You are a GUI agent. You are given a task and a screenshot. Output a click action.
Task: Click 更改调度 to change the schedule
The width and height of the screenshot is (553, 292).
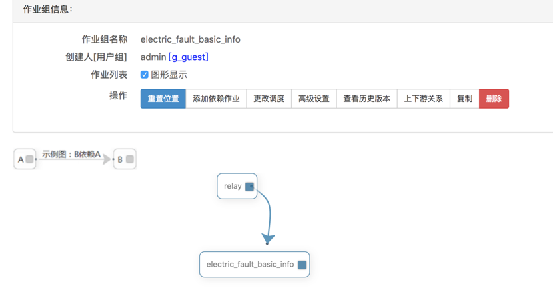coord(269,99)
